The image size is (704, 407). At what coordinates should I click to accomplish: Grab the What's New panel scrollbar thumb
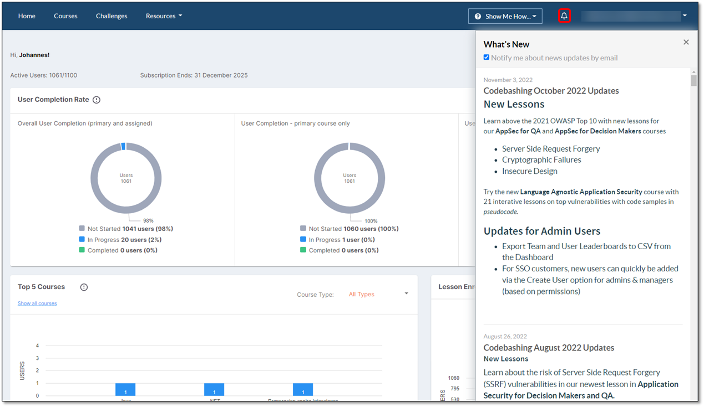pos(694,81)
